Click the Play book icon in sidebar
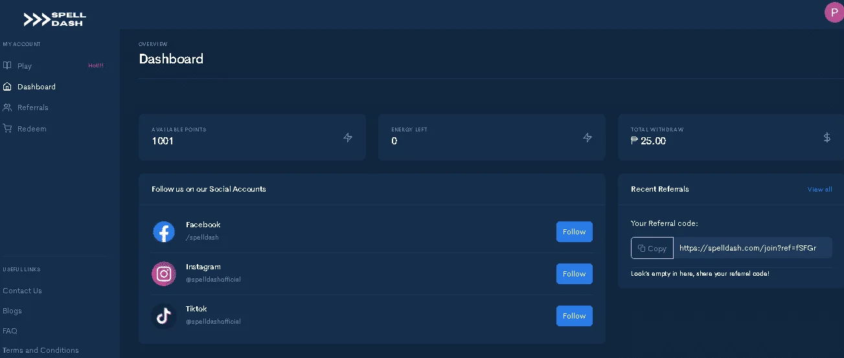This screenshot has height=358, width=844. 7,65
